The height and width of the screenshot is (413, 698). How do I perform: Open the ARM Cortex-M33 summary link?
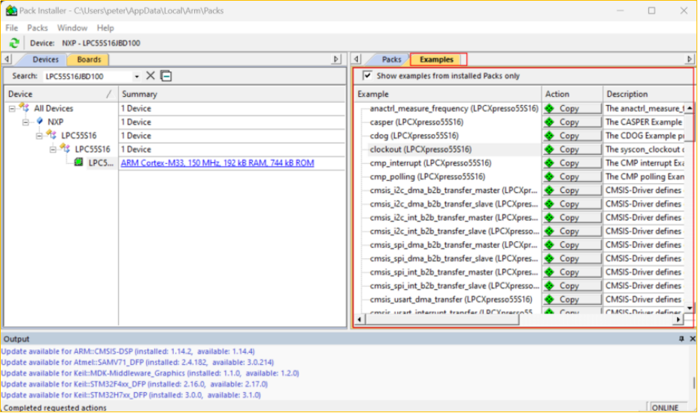click(217, 163)
